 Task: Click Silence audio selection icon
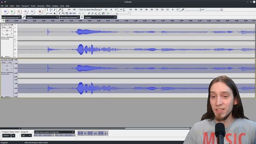(x=74, y=13)
